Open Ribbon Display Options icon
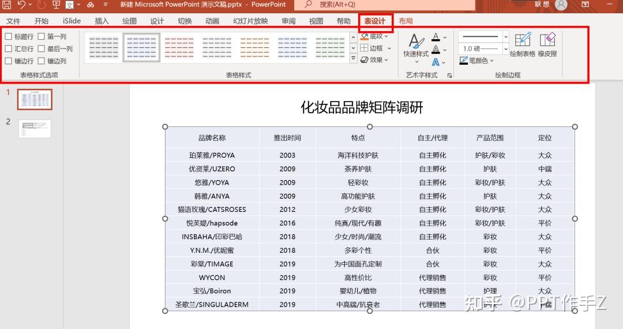623x329 pixels. click(x=586, y=5)
